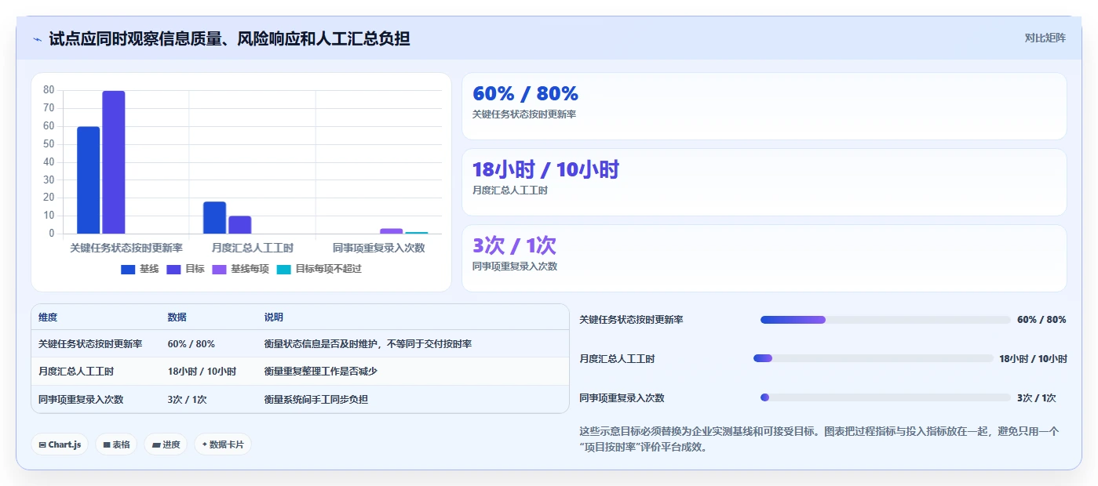Toggle the 基线 legend entry in chart
This screenshot has width=1098, height=486.
click(140, 269)
